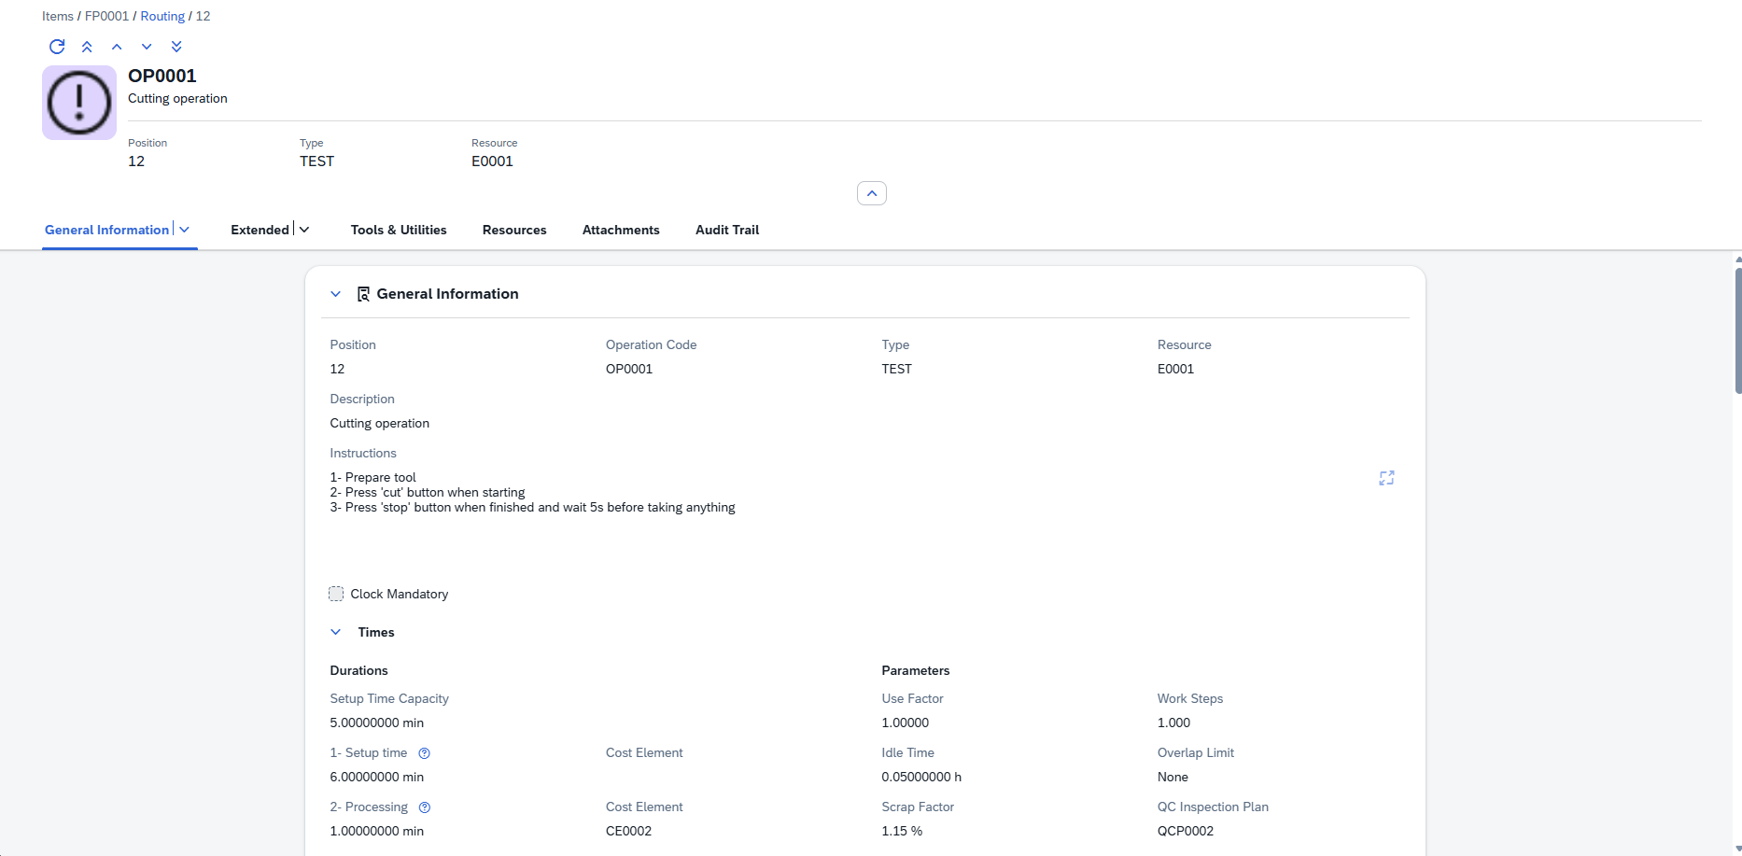Show help for 1- Setup time

[x=424, y=753]
